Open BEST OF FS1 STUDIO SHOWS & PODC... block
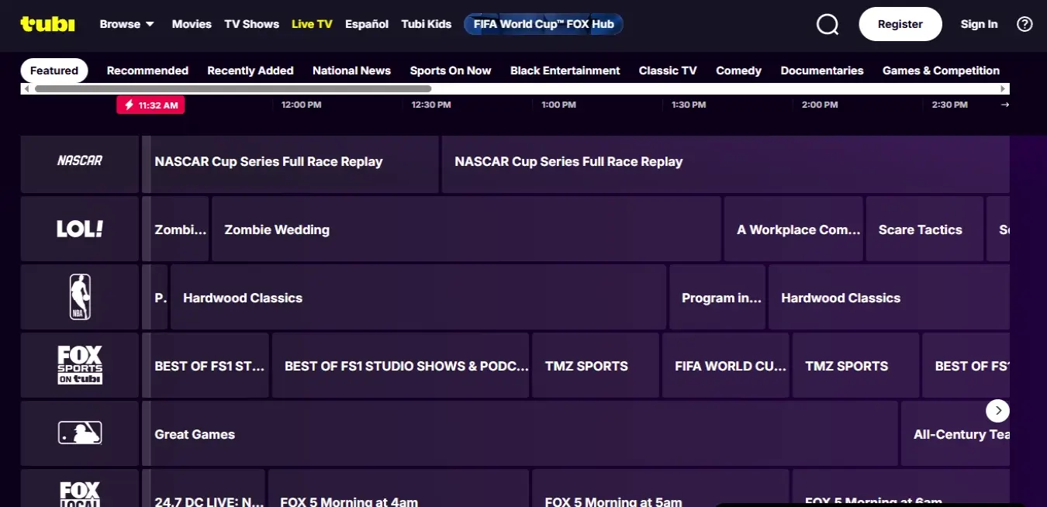1047x507 pixels. coord(400,365)
